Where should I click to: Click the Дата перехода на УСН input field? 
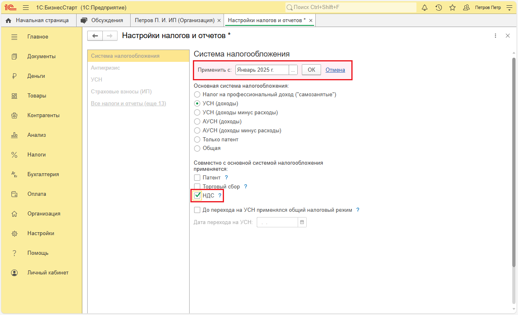pyautogui.click(x=277, y=222)
